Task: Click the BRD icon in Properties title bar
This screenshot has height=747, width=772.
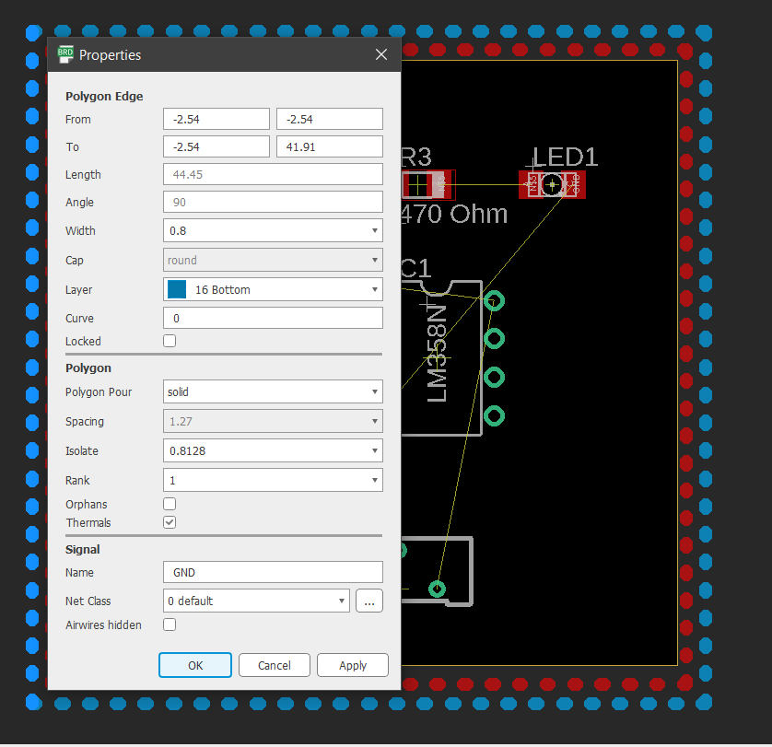Action: coord(65,54)
